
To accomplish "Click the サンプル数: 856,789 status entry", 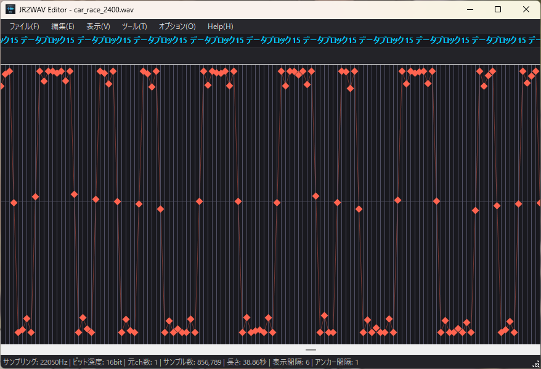I will (x=192, y=362).
